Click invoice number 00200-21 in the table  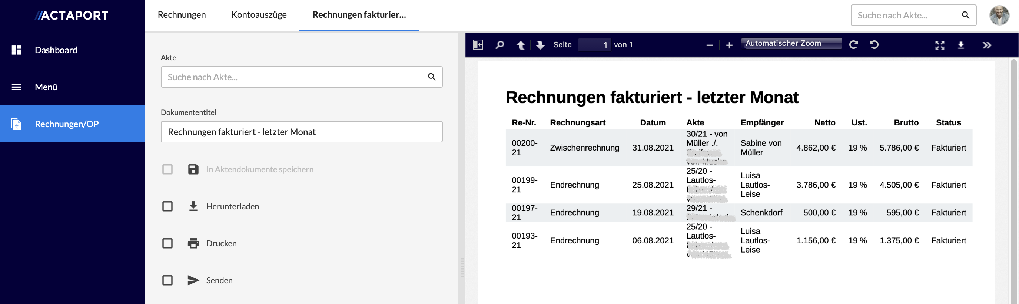(524, 148)
